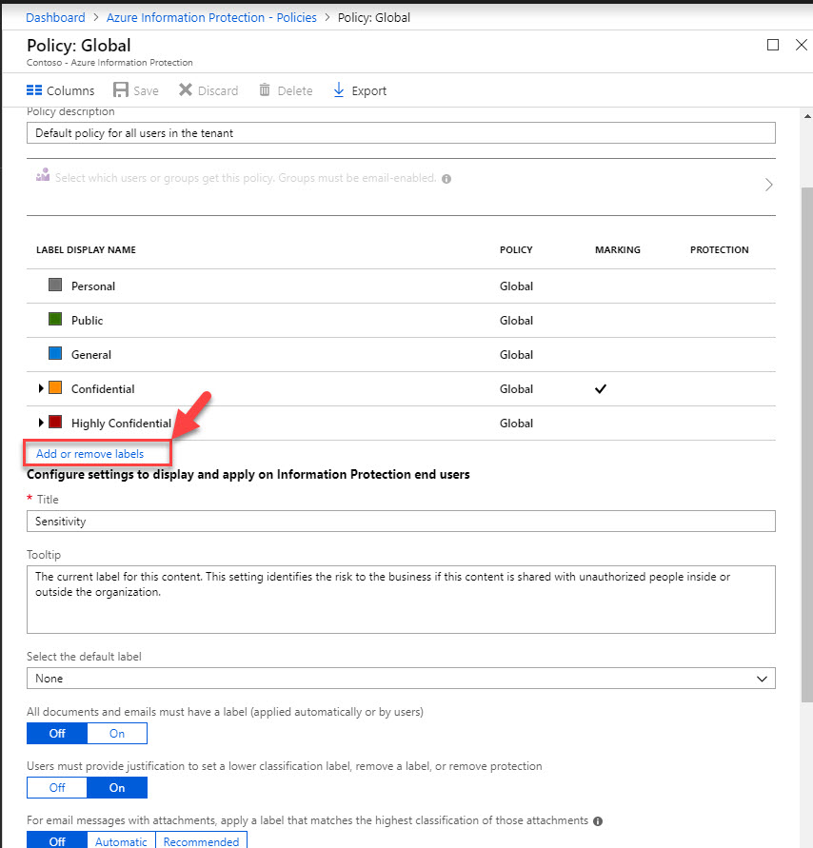The height and width of the screenshot is (848, 813).
Task: Click the Personal label gray color swatch
Action: [x=55, y=285]
